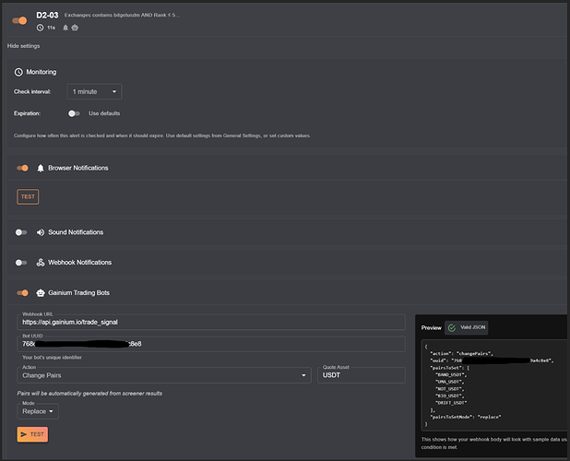This screenshot has height=461, width=570.
Task: Toggle the D2-03 alert switch
Action: point(20,20)
